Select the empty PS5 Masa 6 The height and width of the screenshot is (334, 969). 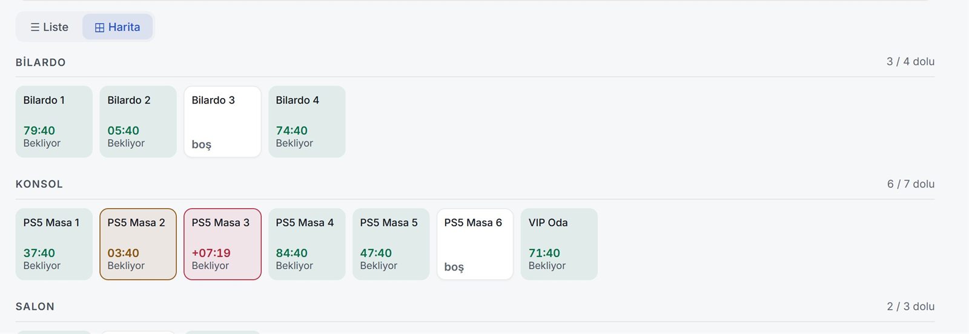point(475,244)
